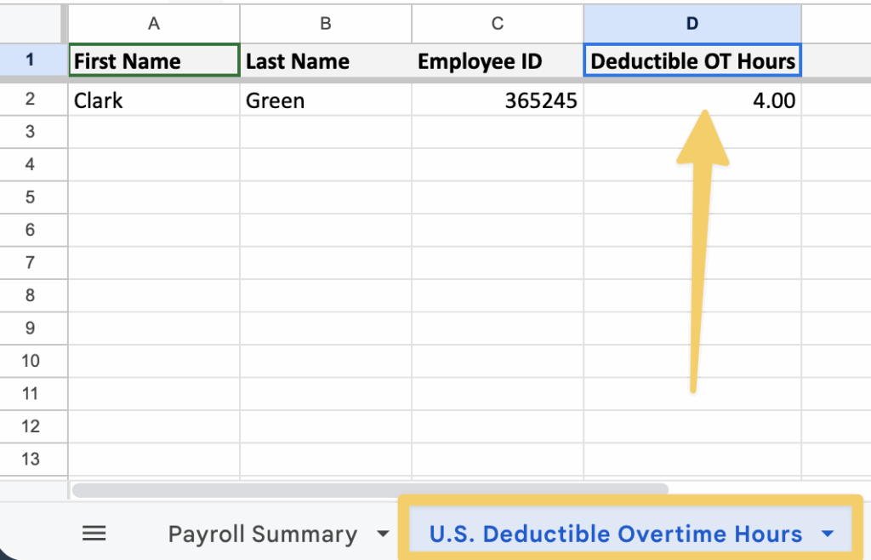Select the cell with value 4.00

692,100
